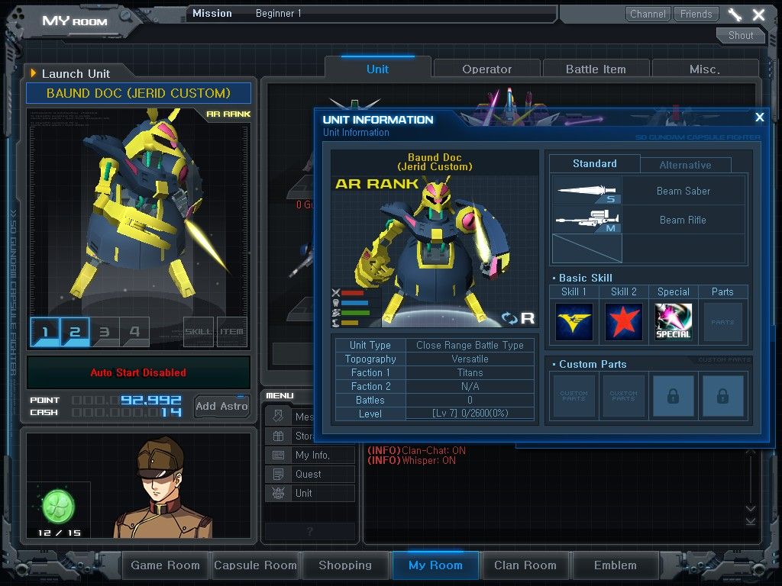Open the Misc. tab
Viewport: 782px width, 586px height.
[x=705, y=69]
